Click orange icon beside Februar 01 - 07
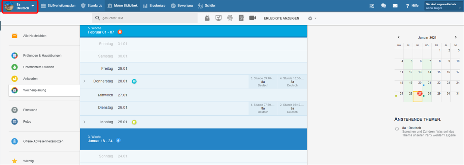This screenshot has width=464, height=165. (x=120, y=32)
